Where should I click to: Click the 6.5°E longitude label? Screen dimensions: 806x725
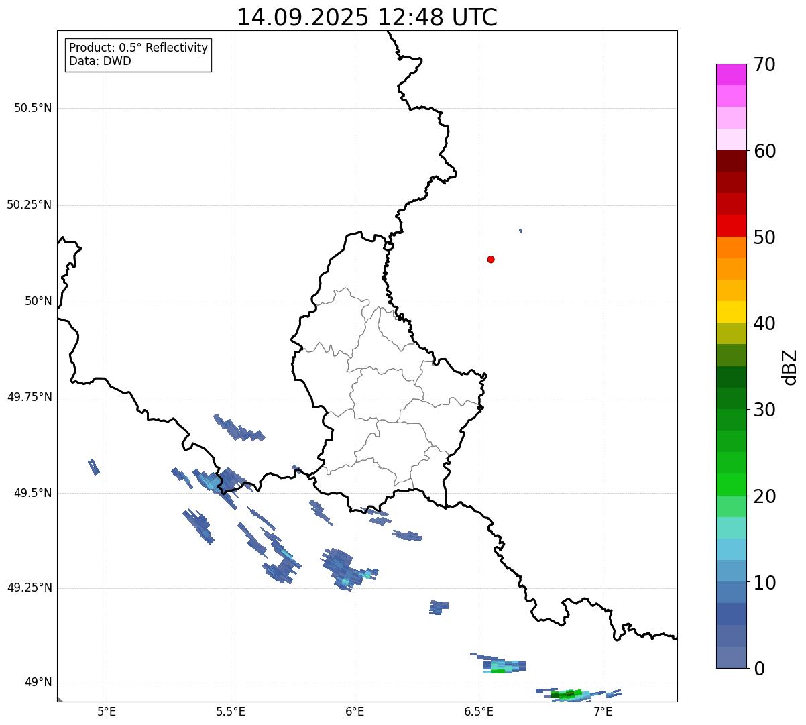[479, 712]
